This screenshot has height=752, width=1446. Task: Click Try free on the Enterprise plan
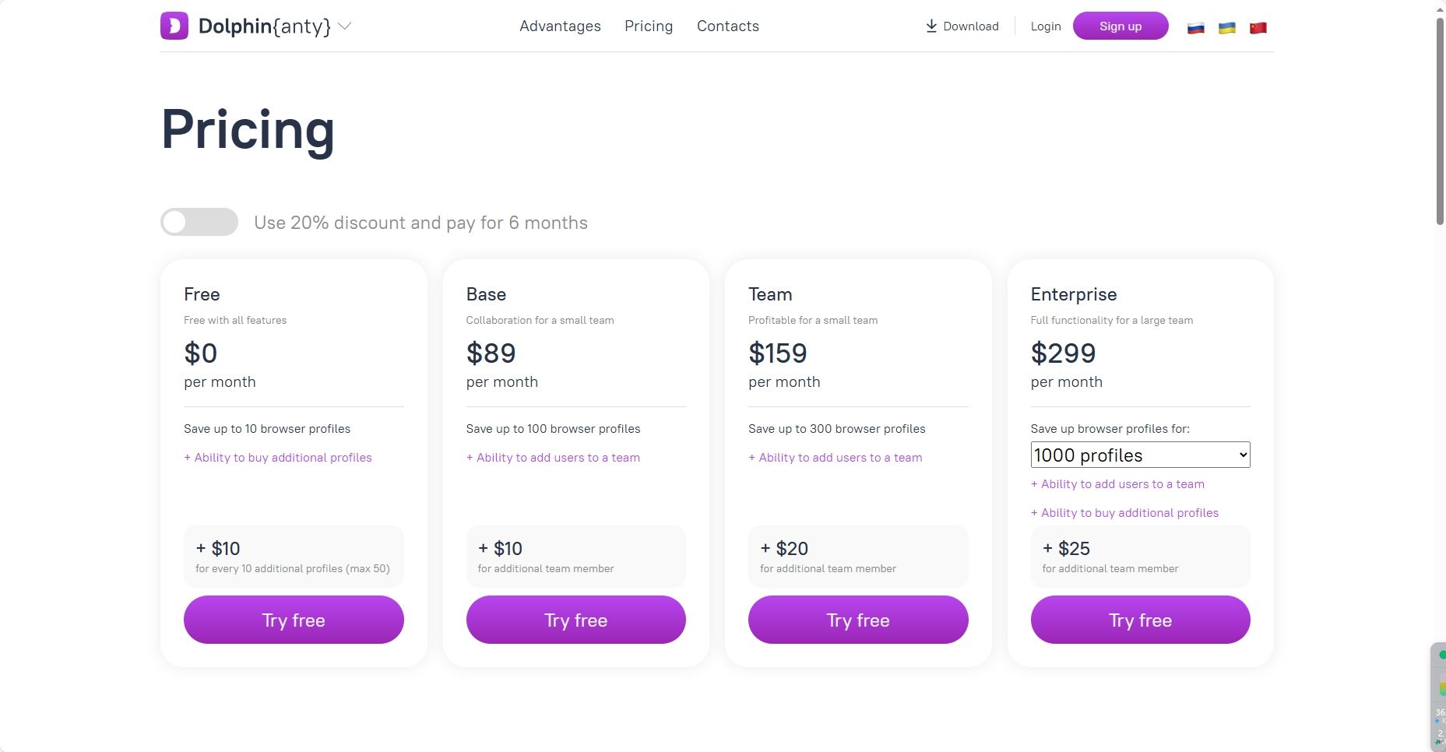click(1140, 620)
